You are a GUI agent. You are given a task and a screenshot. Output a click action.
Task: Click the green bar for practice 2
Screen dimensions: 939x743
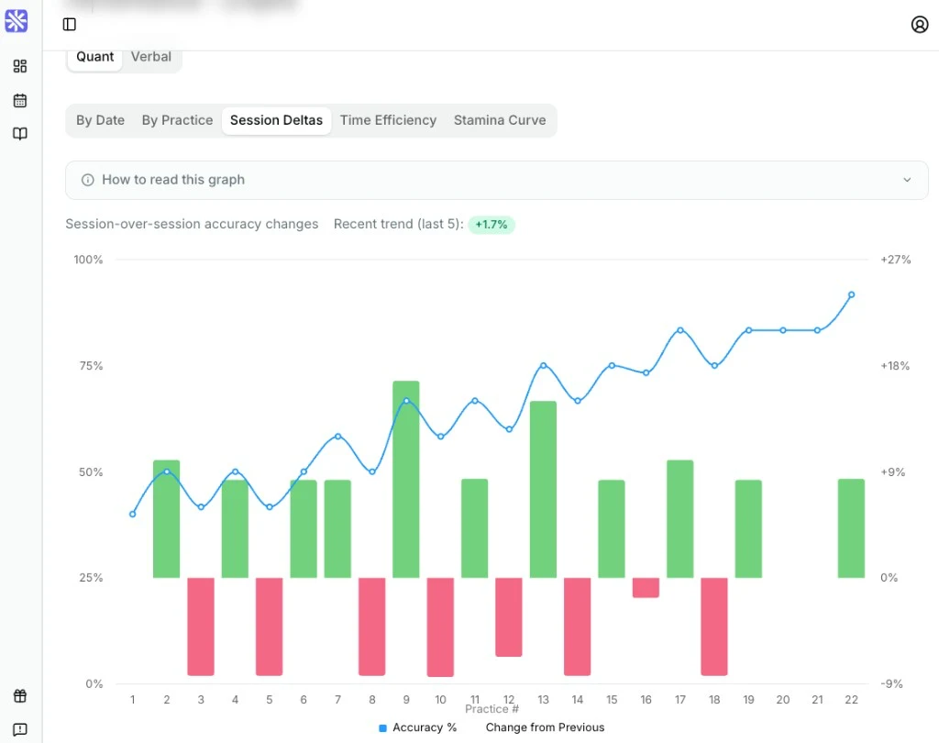point(167,519)
